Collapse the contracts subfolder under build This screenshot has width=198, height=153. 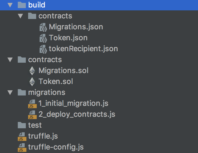point(21,16)
